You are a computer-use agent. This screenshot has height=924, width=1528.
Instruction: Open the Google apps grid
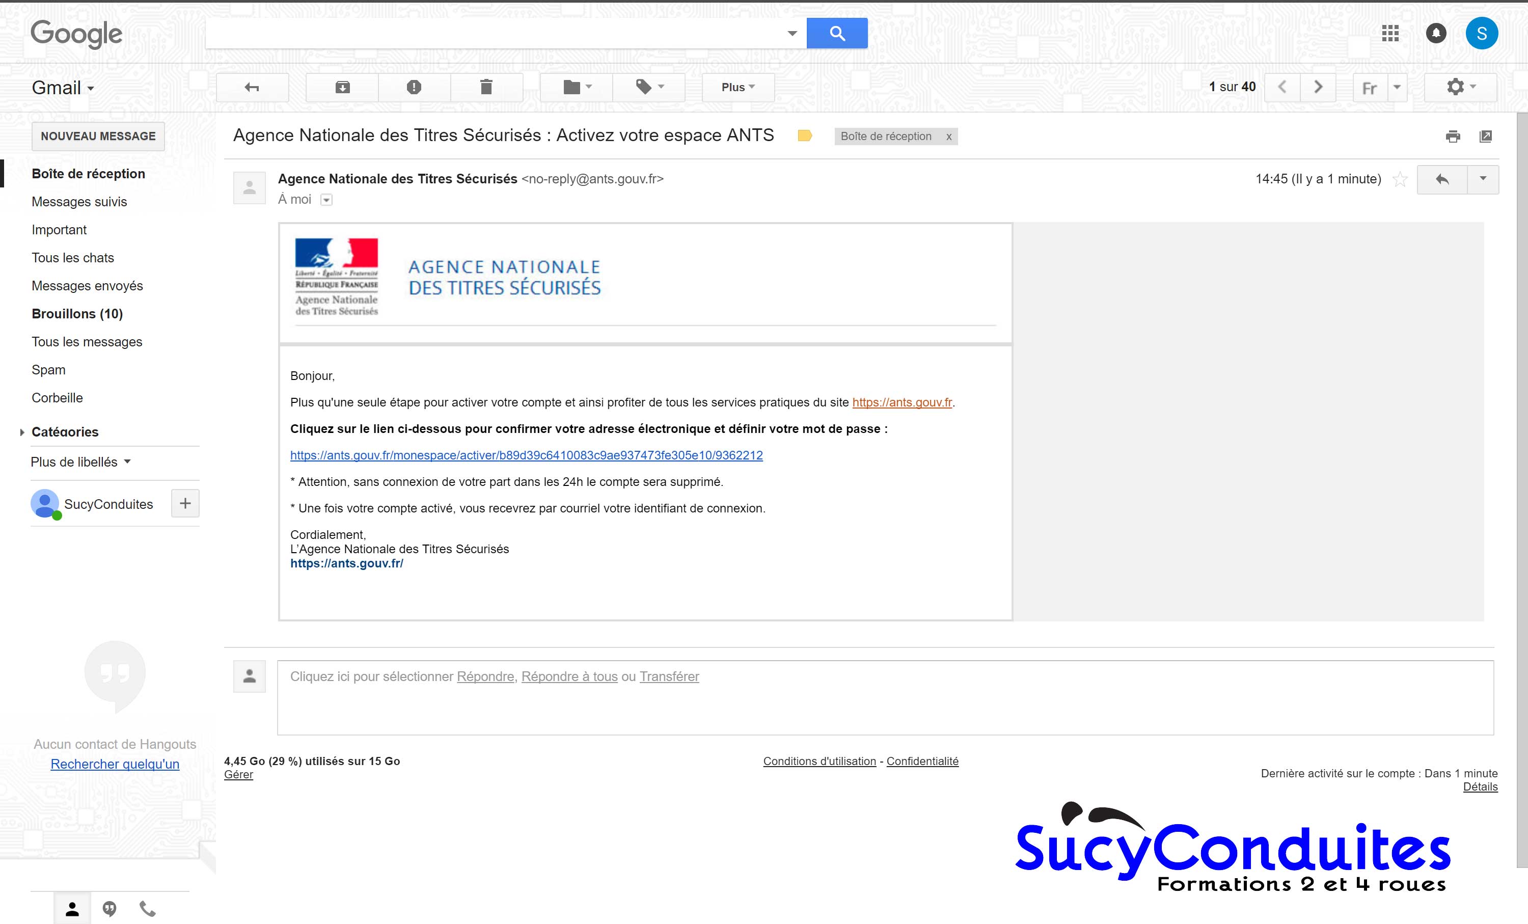[1390, 33]
